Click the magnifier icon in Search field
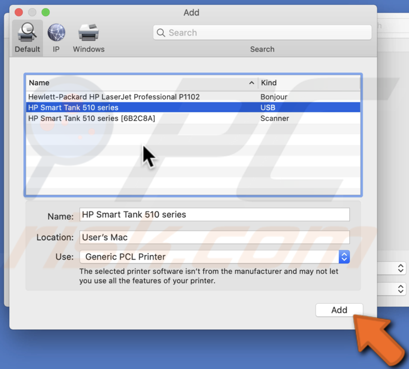This screenshot has width=409, height=369. (x=160, y=33)
